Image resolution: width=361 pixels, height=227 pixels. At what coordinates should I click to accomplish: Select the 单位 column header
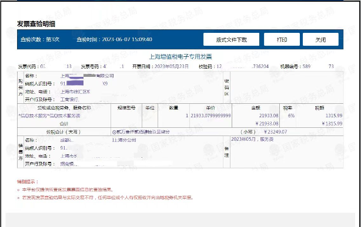coord(150,108)
